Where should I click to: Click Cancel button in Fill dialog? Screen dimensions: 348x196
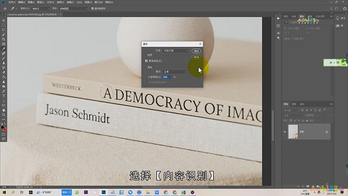tap(197, 57)
